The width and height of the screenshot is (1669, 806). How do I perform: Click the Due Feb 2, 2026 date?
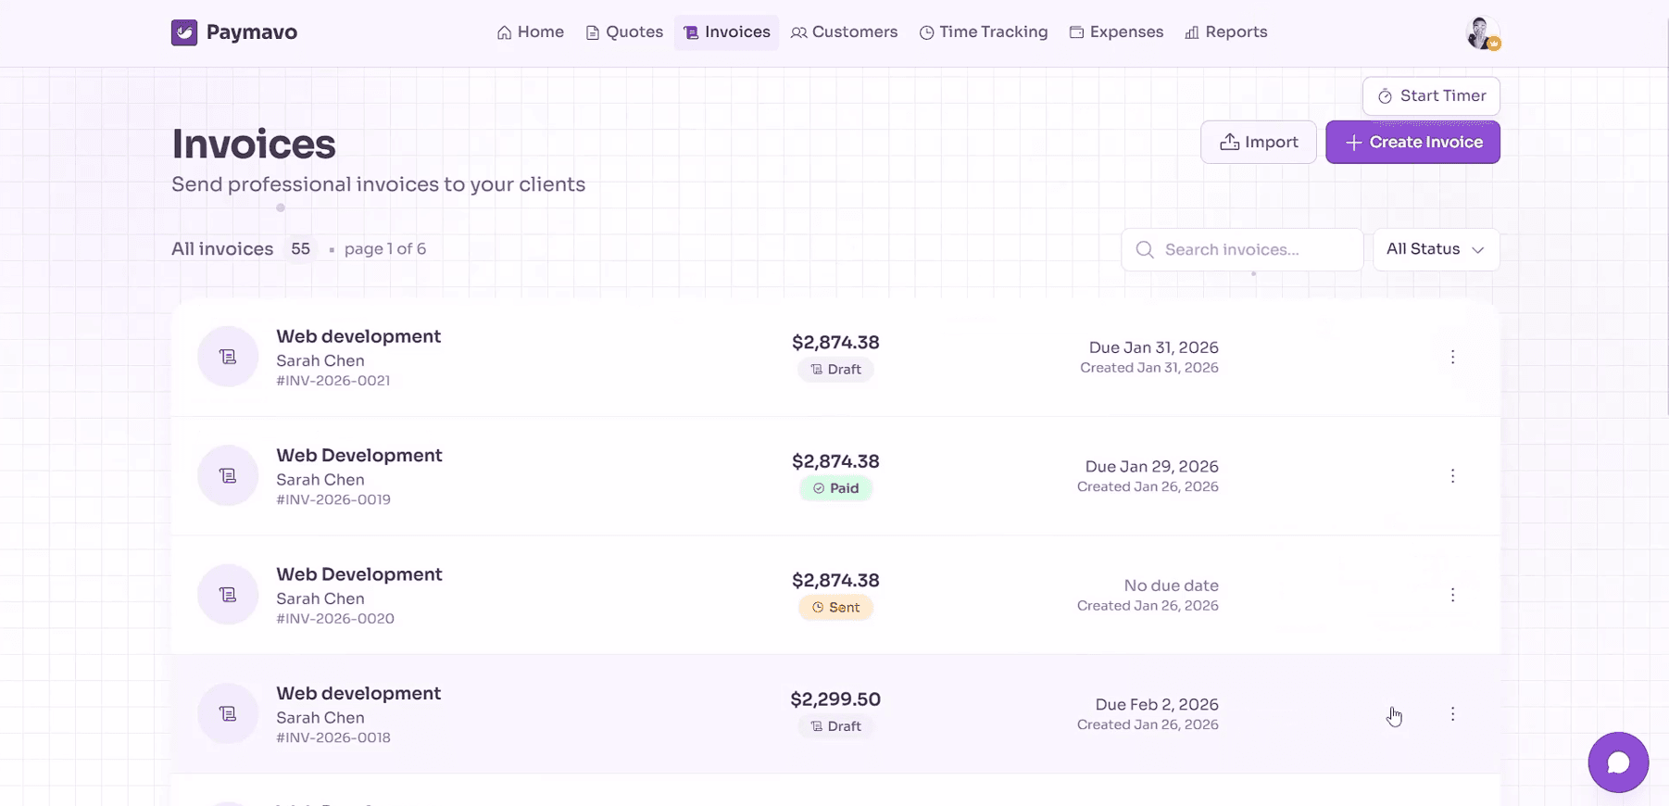point(1157,705)
